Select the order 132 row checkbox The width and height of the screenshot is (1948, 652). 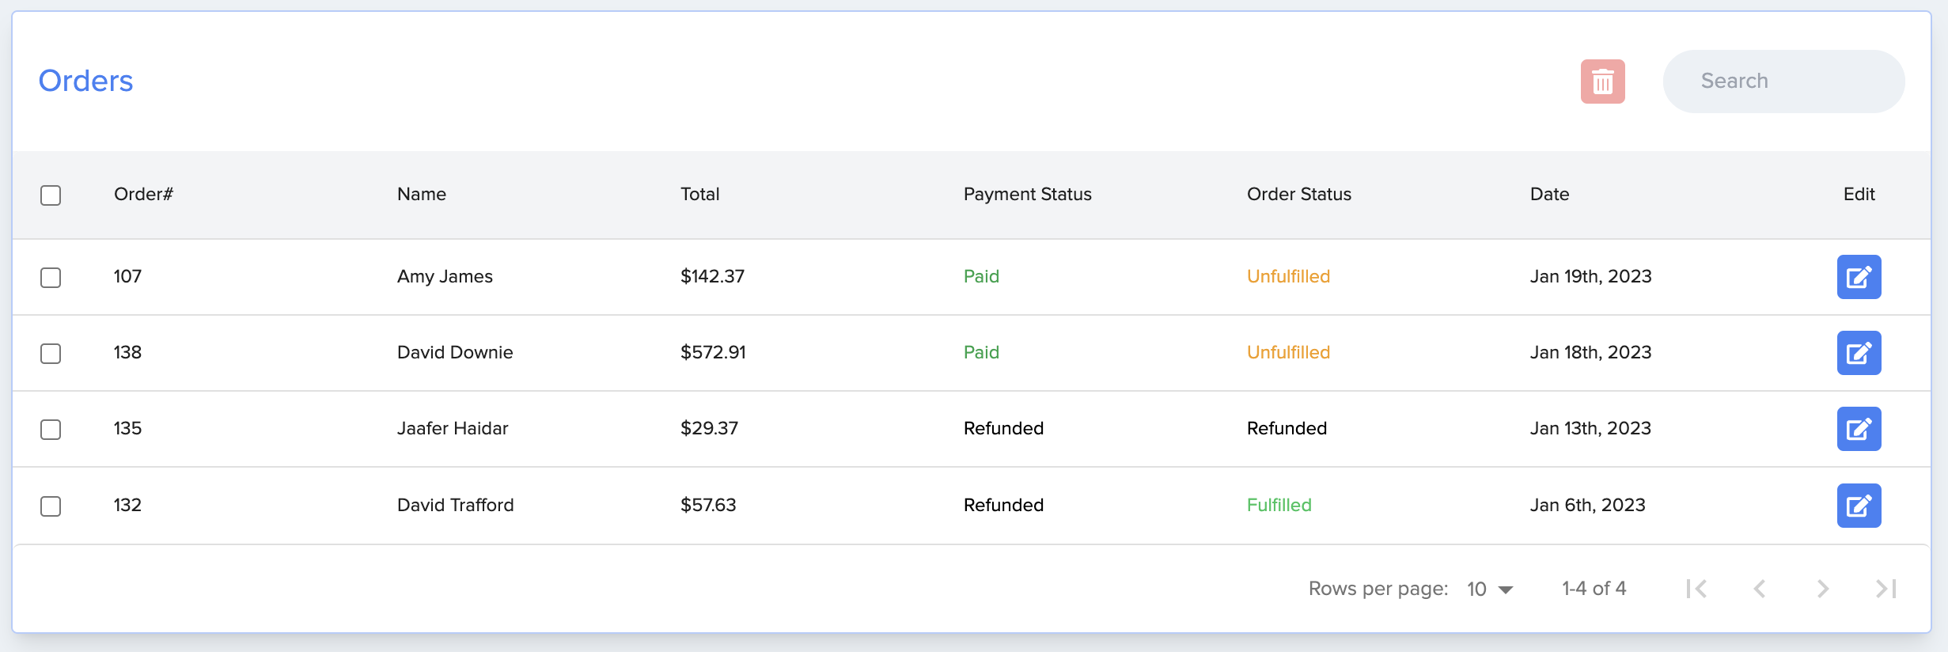[x=51, y=506]
